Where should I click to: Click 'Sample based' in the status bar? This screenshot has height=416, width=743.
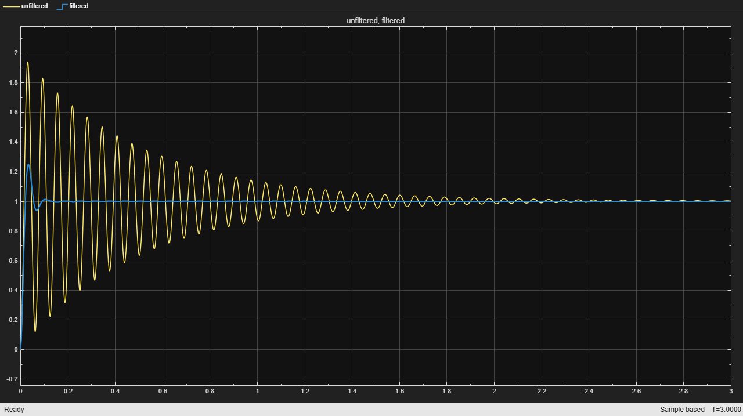tap(682, 410)
